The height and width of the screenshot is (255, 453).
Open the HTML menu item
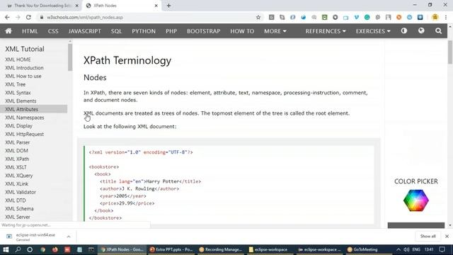click(30, 31)
